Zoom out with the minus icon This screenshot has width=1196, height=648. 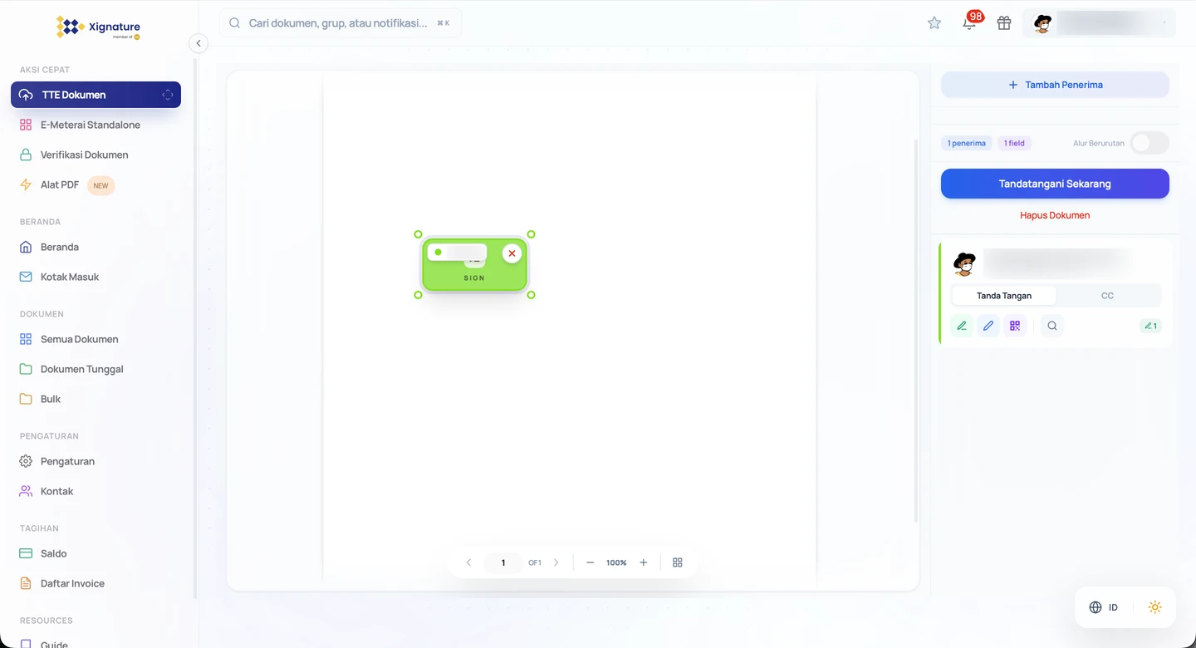point(591,562)
